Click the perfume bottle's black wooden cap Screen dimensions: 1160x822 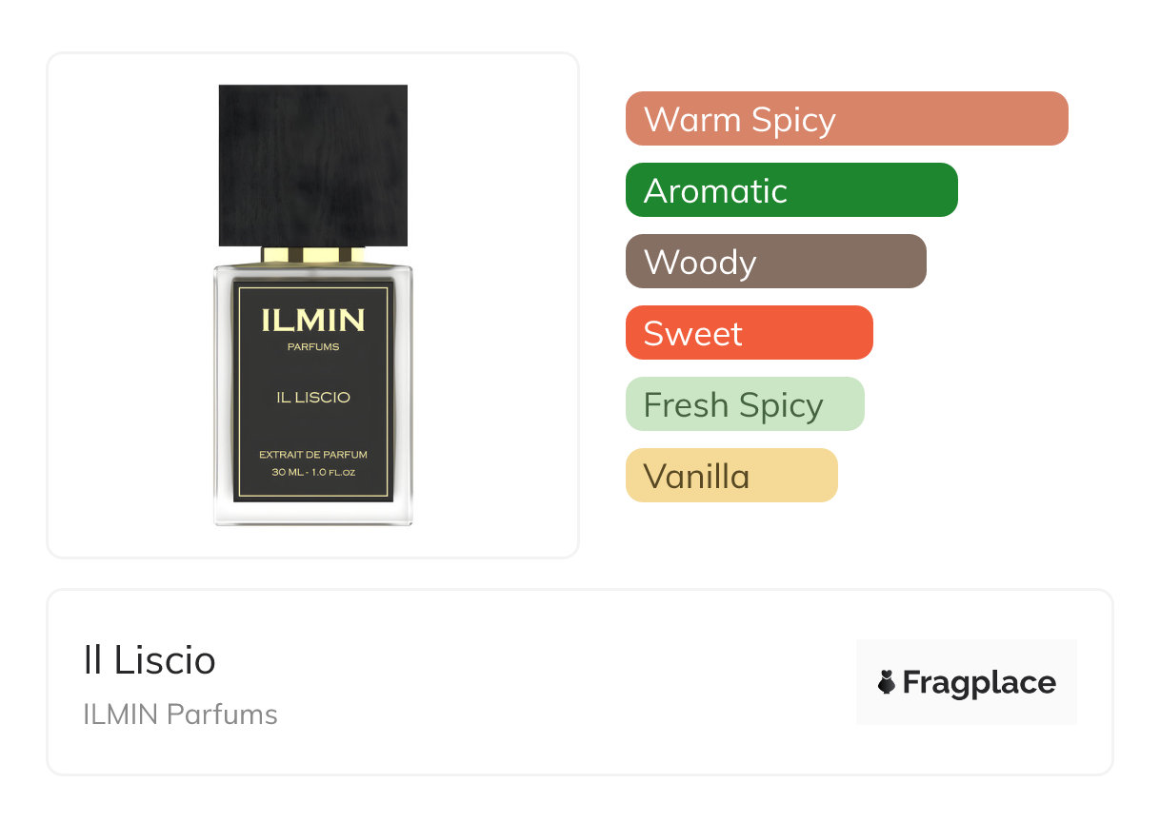coord(312,166)
